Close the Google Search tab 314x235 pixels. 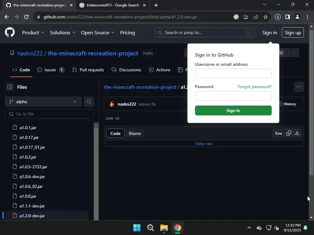tap(144, 5)
